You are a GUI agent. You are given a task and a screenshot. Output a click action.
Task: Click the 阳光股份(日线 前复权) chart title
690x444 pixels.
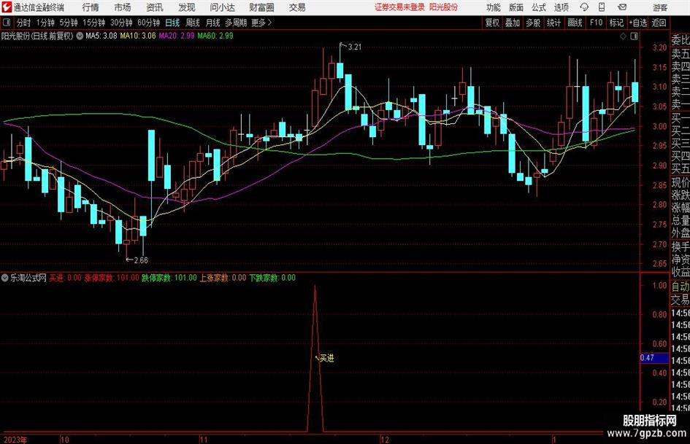pyautogui.click(x=37, y=36)
